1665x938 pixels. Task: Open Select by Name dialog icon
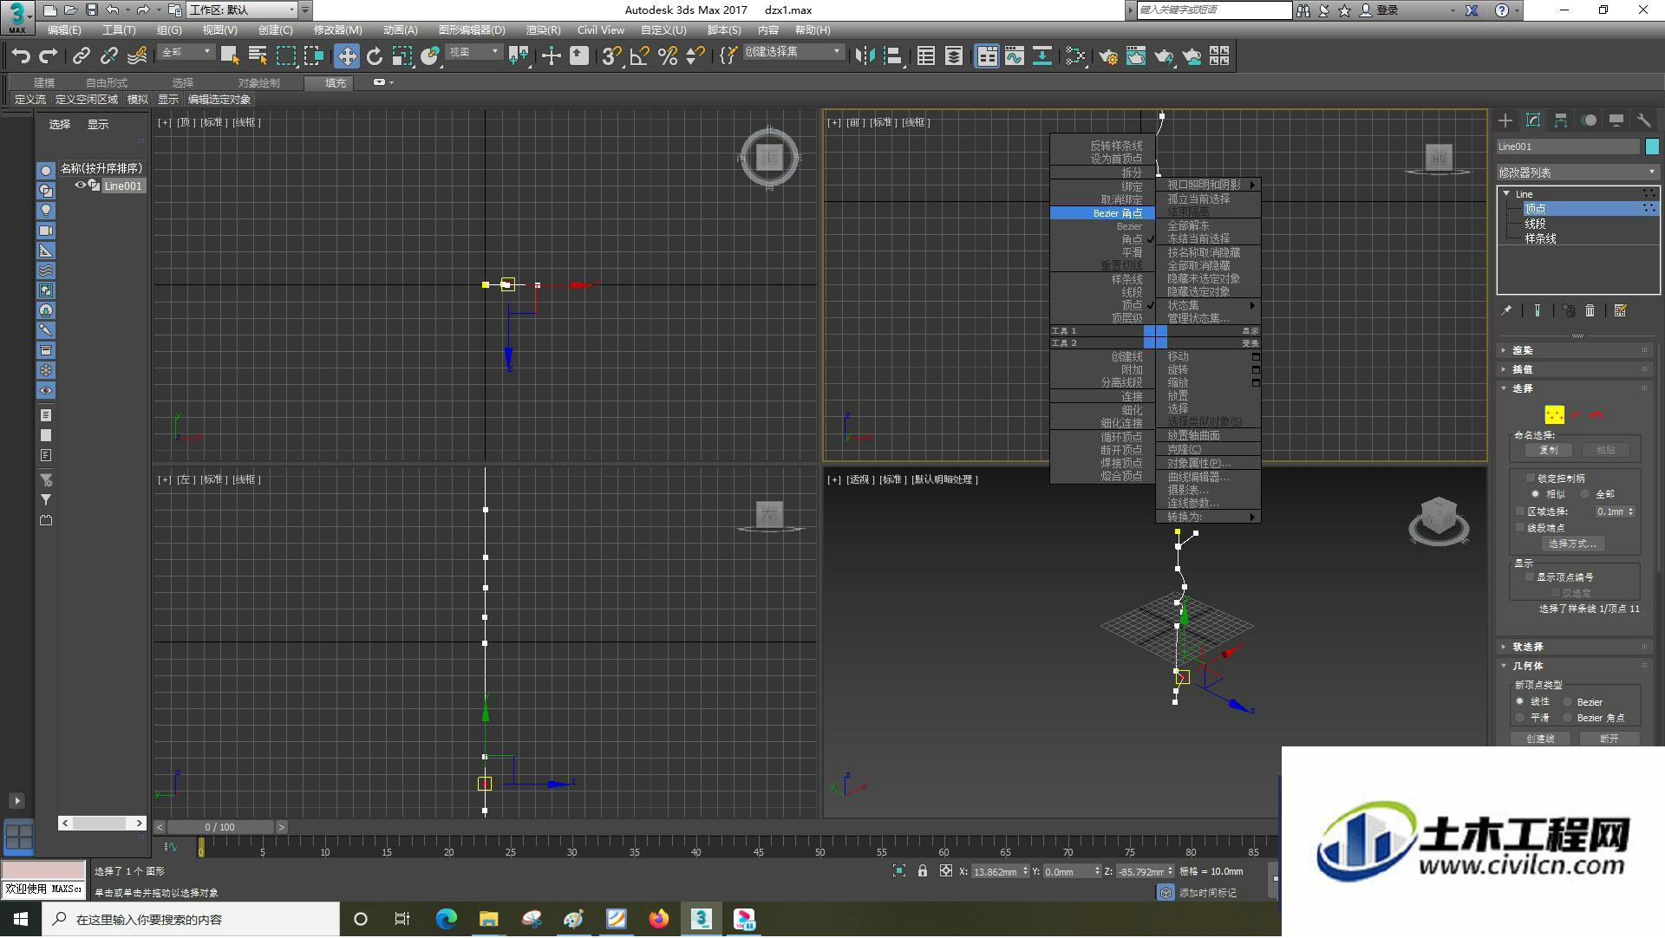point(258,56)
